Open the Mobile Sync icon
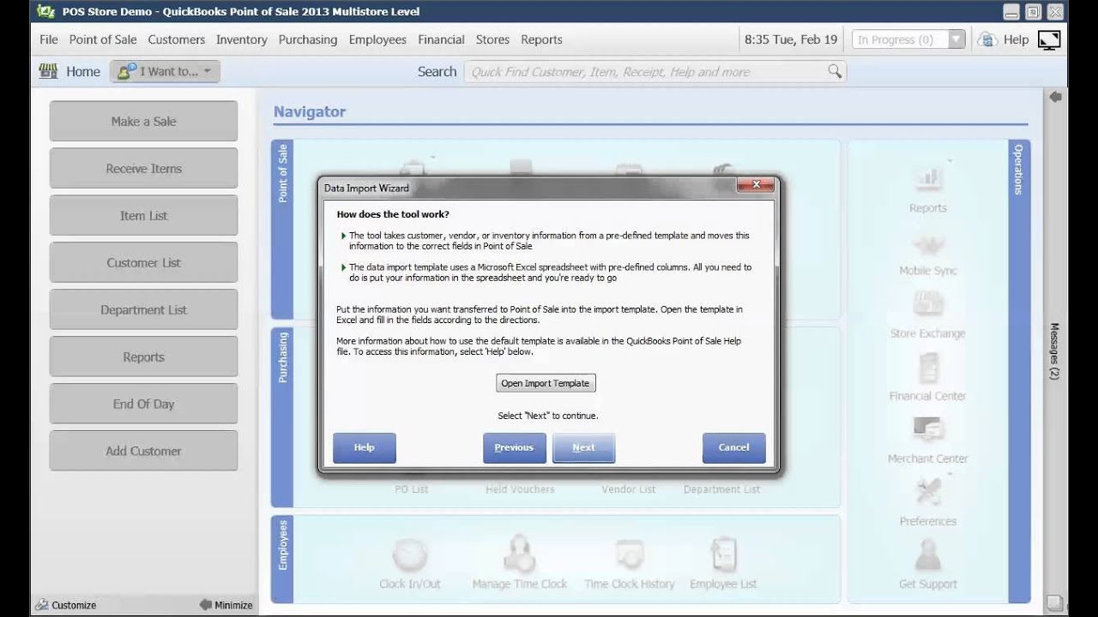The image size is (1098, 617). [x=928, y=244]
